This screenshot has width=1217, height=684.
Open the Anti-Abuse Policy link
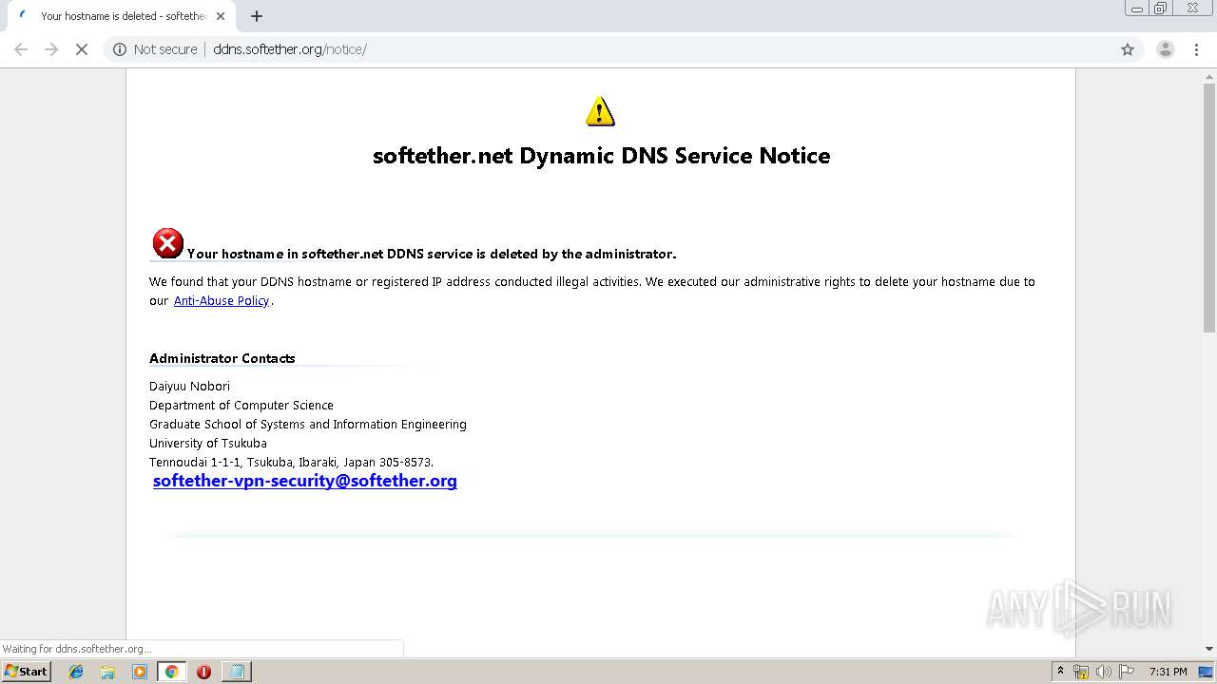click(x=222, y=301)
